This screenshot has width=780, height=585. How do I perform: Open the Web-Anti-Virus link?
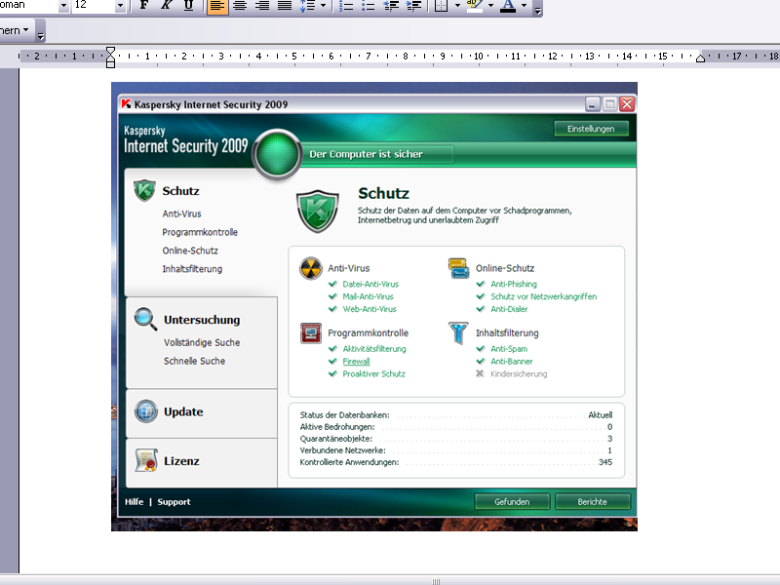tap(370, 309)
